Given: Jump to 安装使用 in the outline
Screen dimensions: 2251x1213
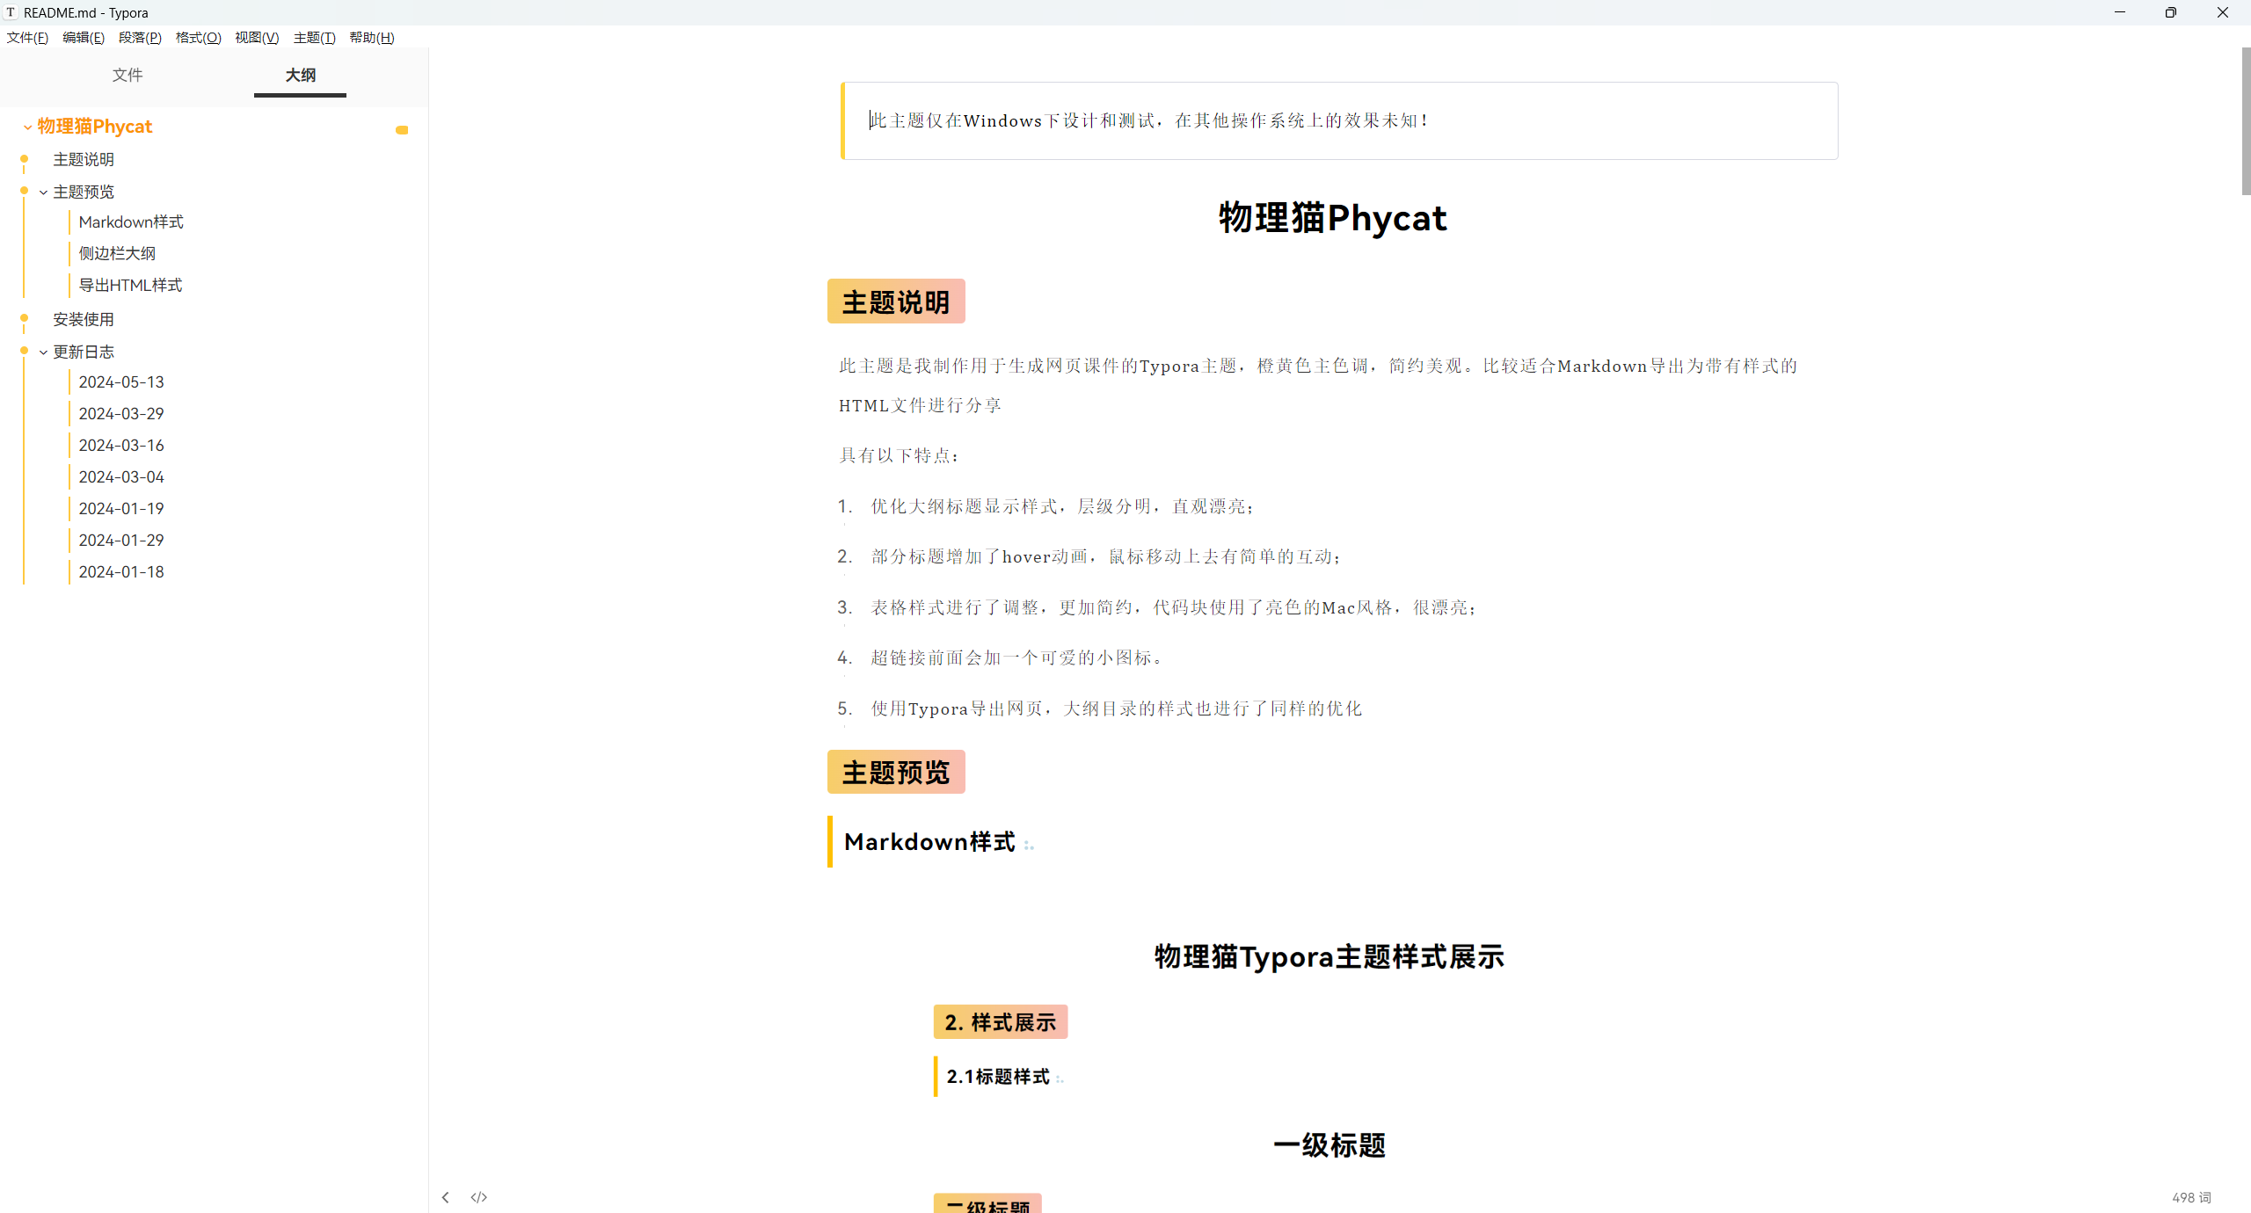Looking at the screenshot, I should pos(84,319).
